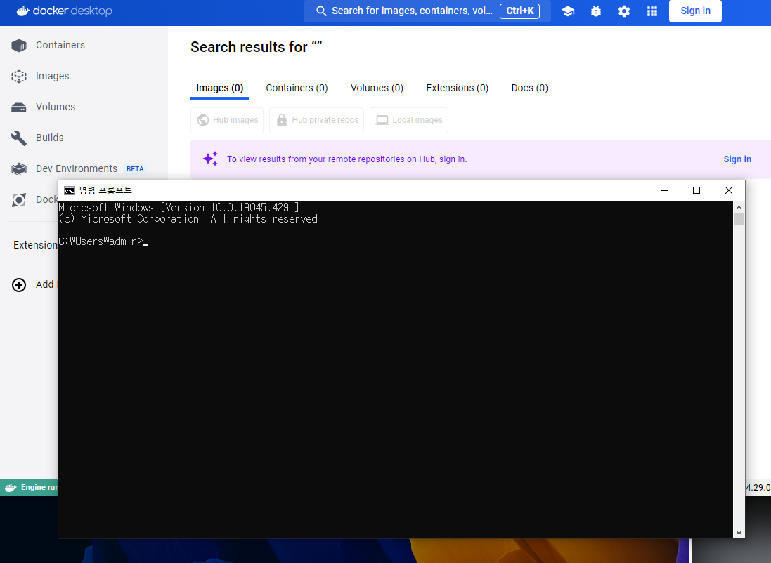Switch to the Containers (0) tab

(297, 88)
